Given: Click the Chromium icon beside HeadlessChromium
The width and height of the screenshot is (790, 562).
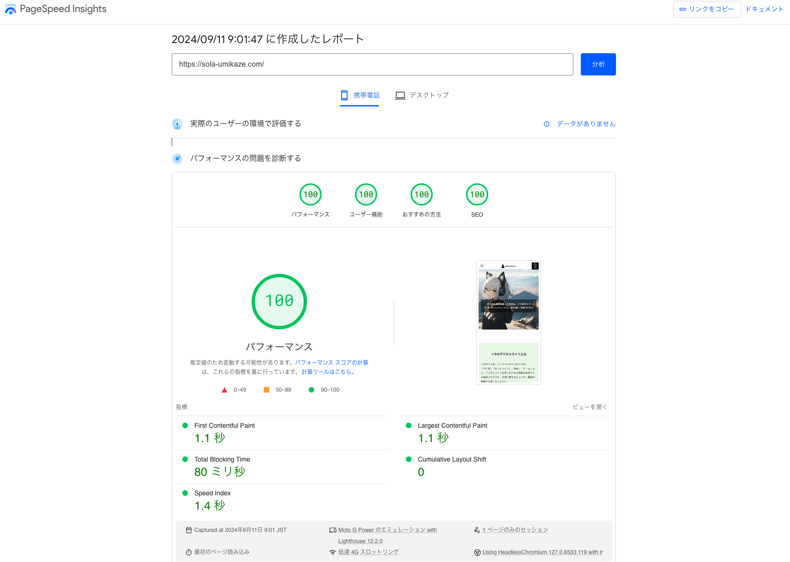Looking at the screenshot, I should (x=477, y=552).
